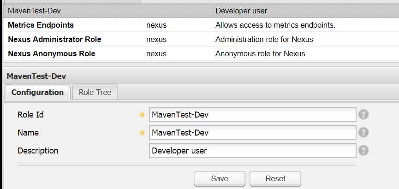This screenshot has height=189, width=399.
Task: Click required star icon beside Name
Action: click(x=142, y=133)
